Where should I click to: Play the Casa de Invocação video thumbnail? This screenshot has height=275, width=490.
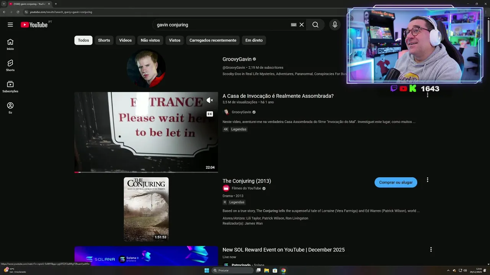point(146,132)
